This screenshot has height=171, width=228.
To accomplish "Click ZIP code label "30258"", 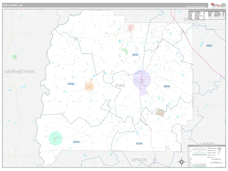I will pos(76,142).
